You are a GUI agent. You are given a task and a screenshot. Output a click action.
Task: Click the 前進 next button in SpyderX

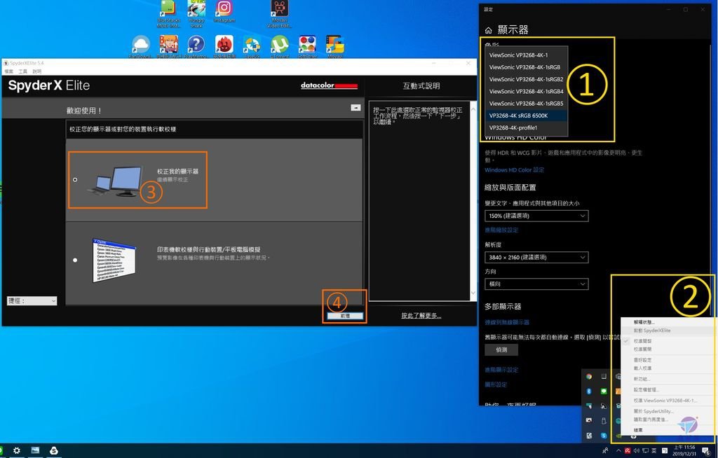coord(345,316)
